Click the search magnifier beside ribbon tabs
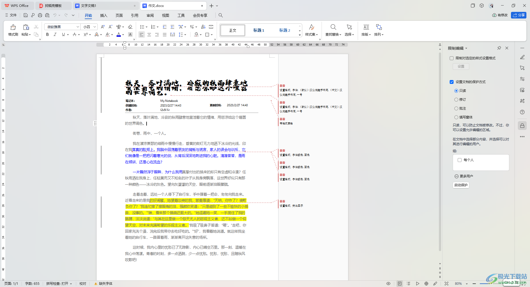The image size is (530, 287). (x=221, y=15)
